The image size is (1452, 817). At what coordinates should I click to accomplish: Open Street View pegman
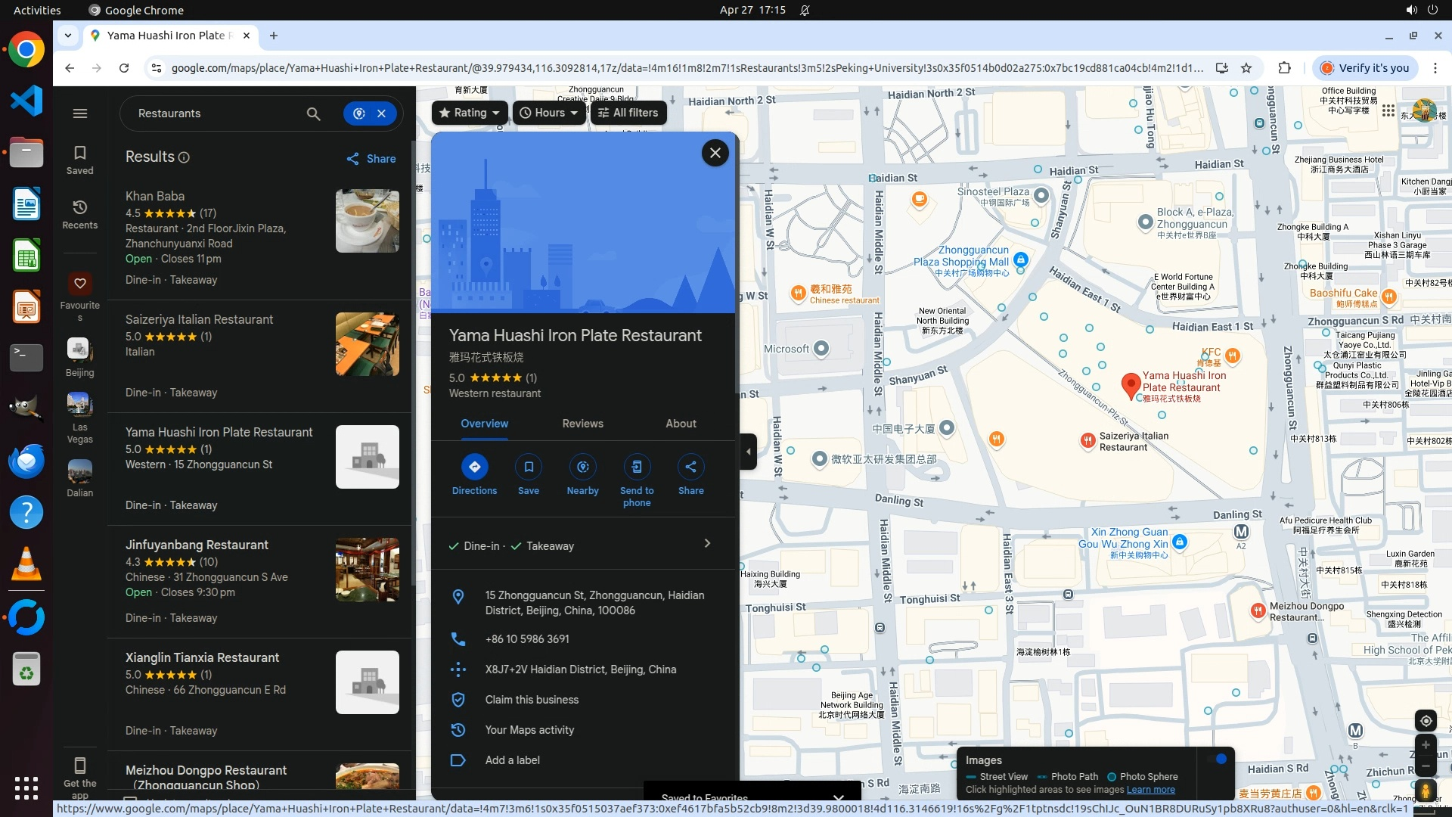tap(1425, 791)
